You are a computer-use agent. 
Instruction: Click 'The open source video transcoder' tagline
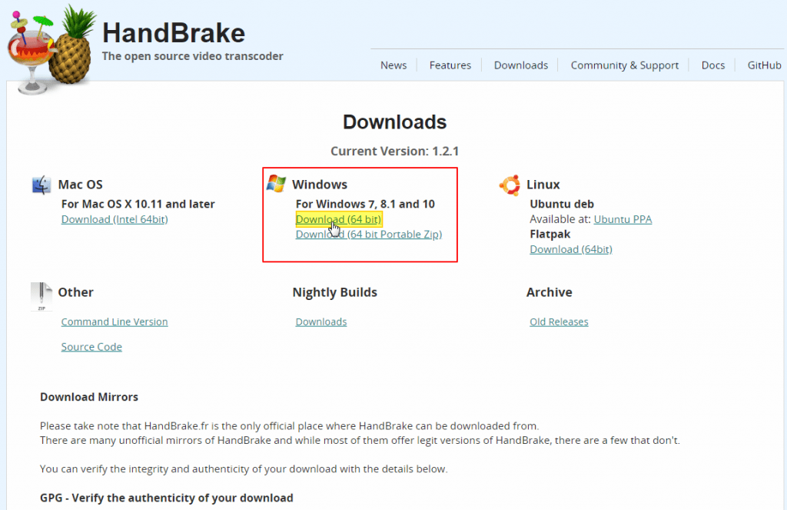[193, 56]
